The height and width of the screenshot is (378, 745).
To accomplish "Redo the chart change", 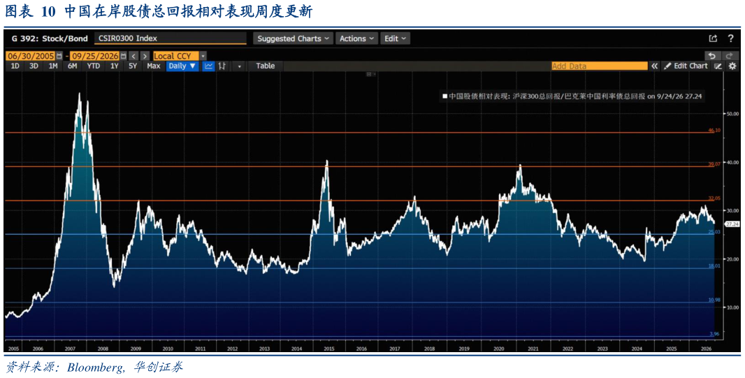I will (730, 56).
